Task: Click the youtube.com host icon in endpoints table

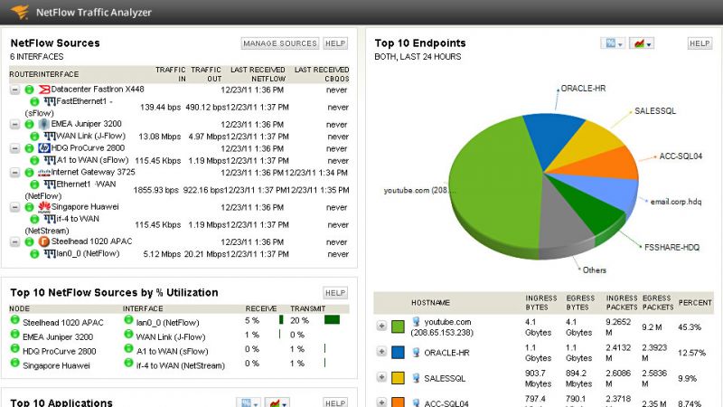Action: (416, 322)
